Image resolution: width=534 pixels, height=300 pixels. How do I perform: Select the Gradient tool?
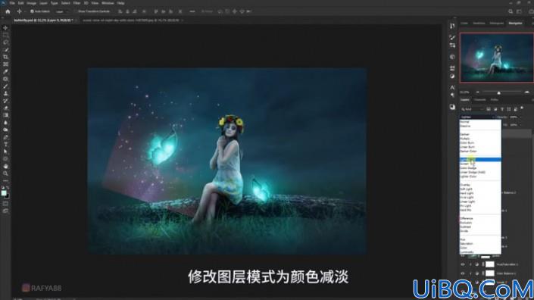5,115
